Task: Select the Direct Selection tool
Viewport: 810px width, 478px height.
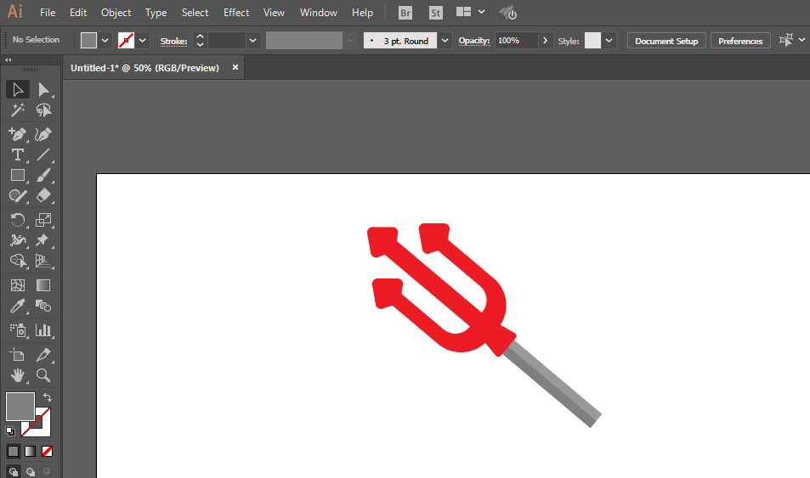Action: (43, 90)
